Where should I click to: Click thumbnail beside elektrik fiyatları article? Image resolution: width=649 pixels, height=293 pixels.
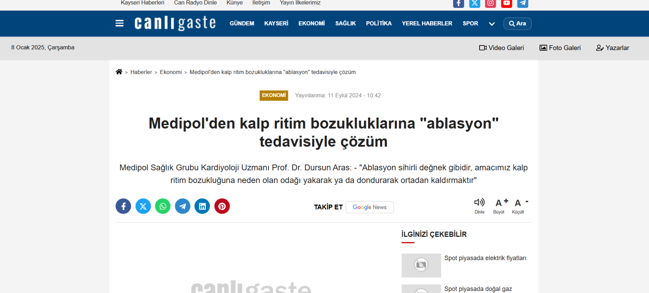[x=421, y=265]
